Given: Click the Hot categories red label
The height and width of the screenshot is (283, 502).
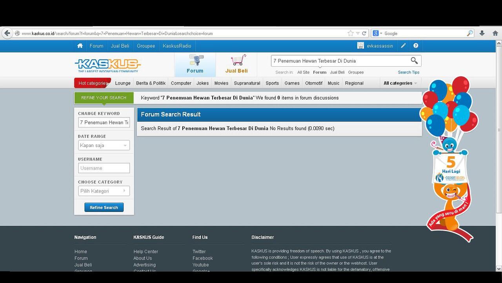Looking at the screenshot, I should [x=93, y=83].
